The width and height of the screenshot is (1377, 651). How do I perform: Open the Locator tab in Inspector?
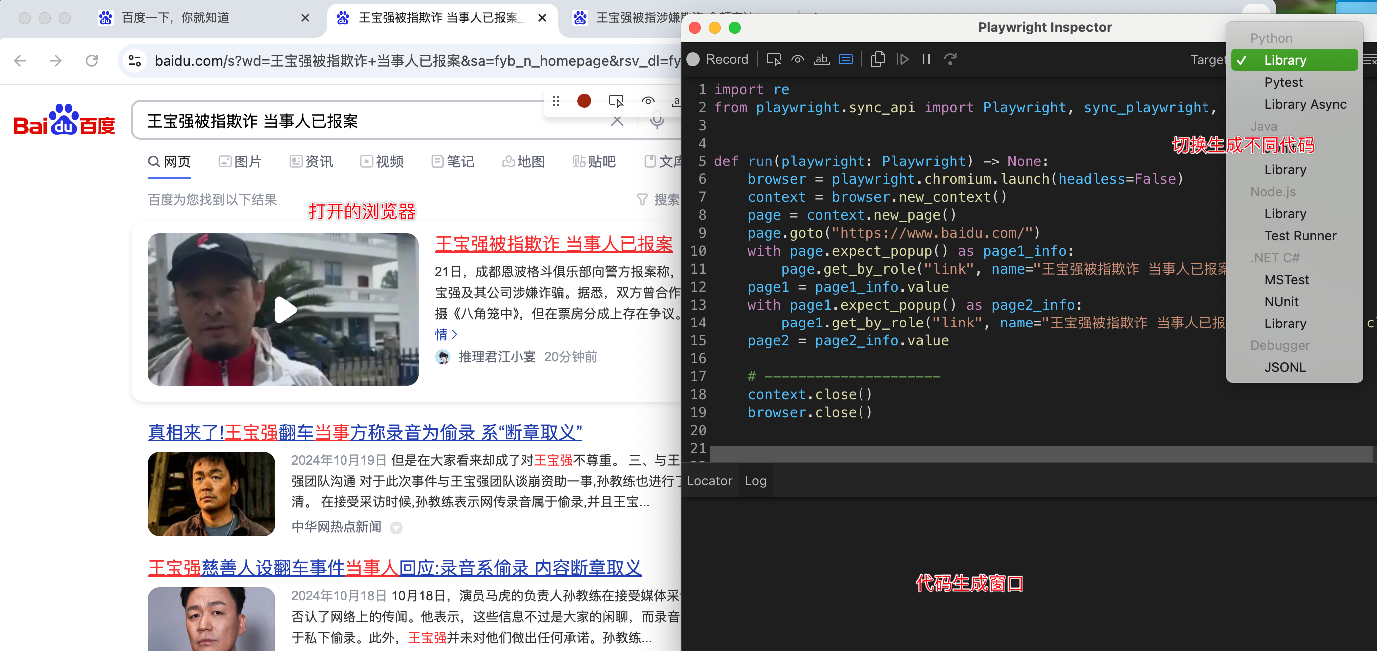(709, 481)
